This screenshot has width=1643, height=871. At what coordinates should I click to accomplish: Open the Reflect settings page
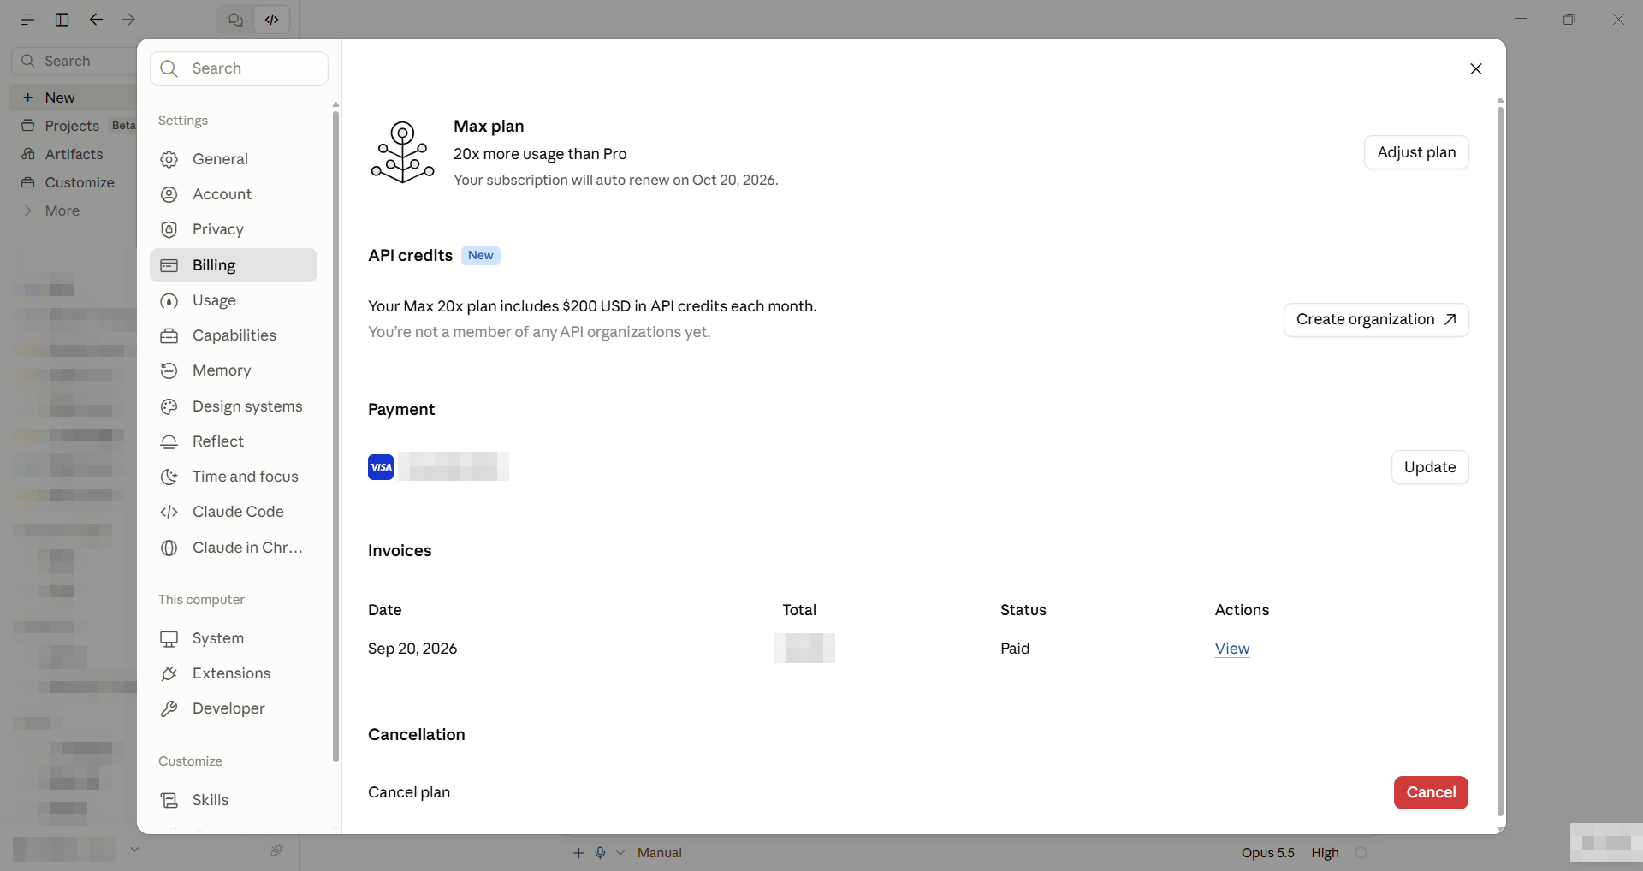(x=234, y=441)
